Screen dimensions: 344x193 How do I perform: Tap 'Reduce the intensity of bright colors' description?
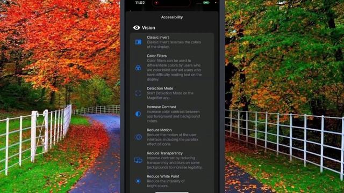pos(166,183)
